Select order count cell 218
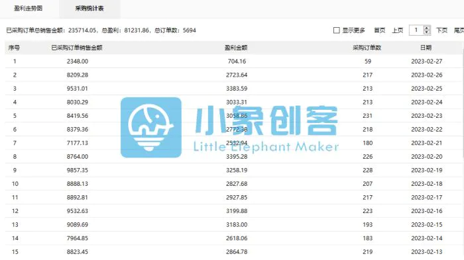The height and width of the screenshot is (260, 464). coord(367,129)
